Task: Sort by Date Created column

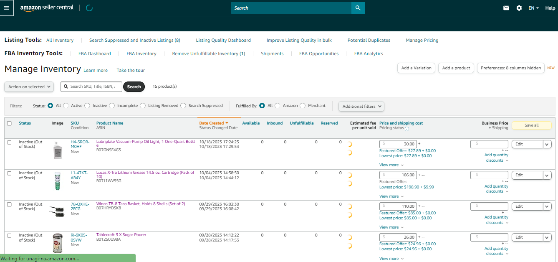Action: click(x=214, y=123)
